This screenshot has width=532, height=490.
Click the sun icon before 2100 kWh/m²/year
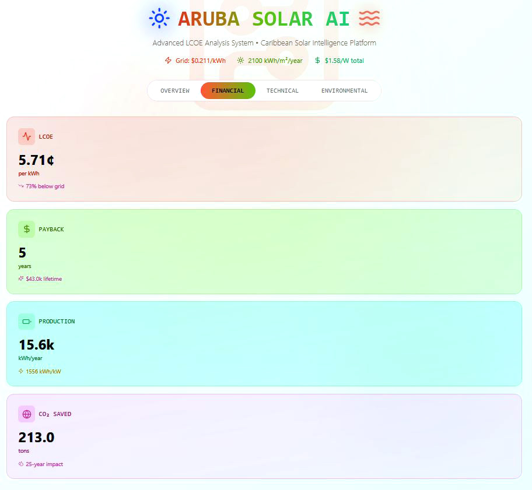coord(239,60)
